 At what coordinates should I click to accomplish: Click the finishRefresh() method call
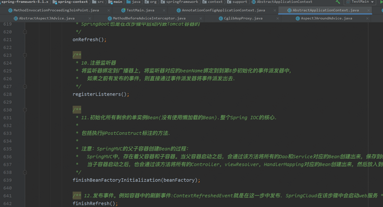(x=95, y=203)
